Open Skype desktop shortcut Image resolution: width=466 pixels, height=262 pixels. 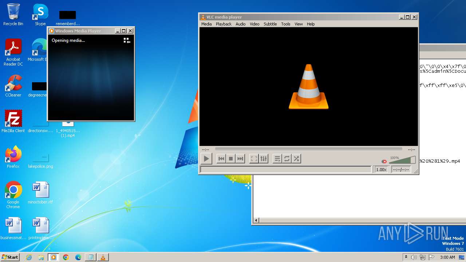tap(40, 15)
